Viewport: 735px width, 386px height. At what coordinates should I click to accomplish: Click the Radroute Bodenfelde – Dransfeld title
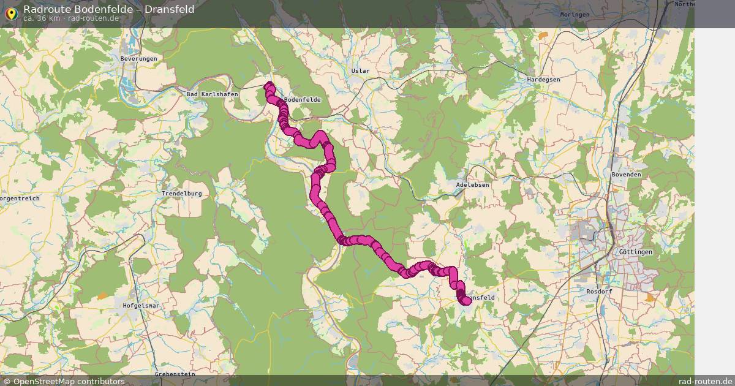point(109,9)
